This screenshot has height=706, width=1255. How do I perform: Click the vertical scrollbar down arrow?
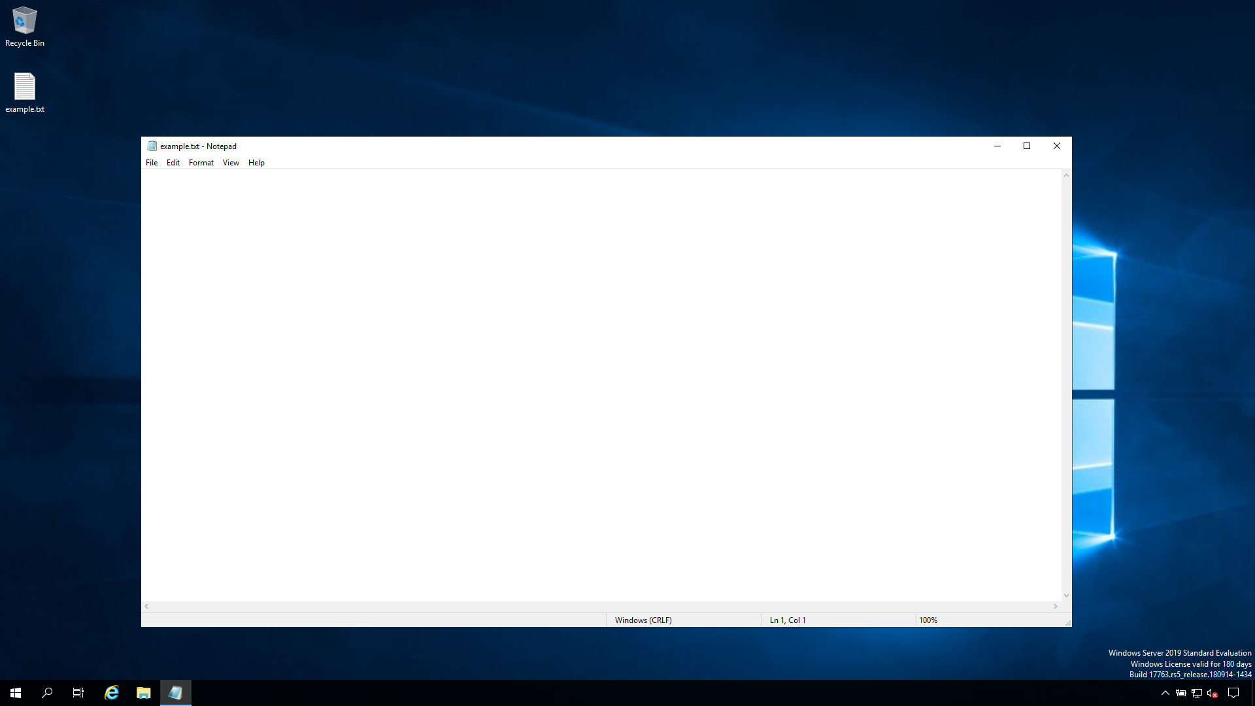[1065, 596]
